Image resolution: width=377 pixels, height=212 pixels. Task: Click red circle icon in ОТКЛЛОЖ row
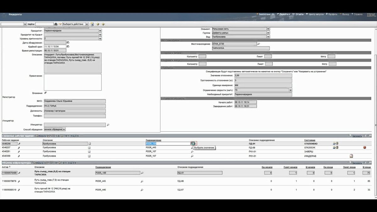click(x=365, y=147)
